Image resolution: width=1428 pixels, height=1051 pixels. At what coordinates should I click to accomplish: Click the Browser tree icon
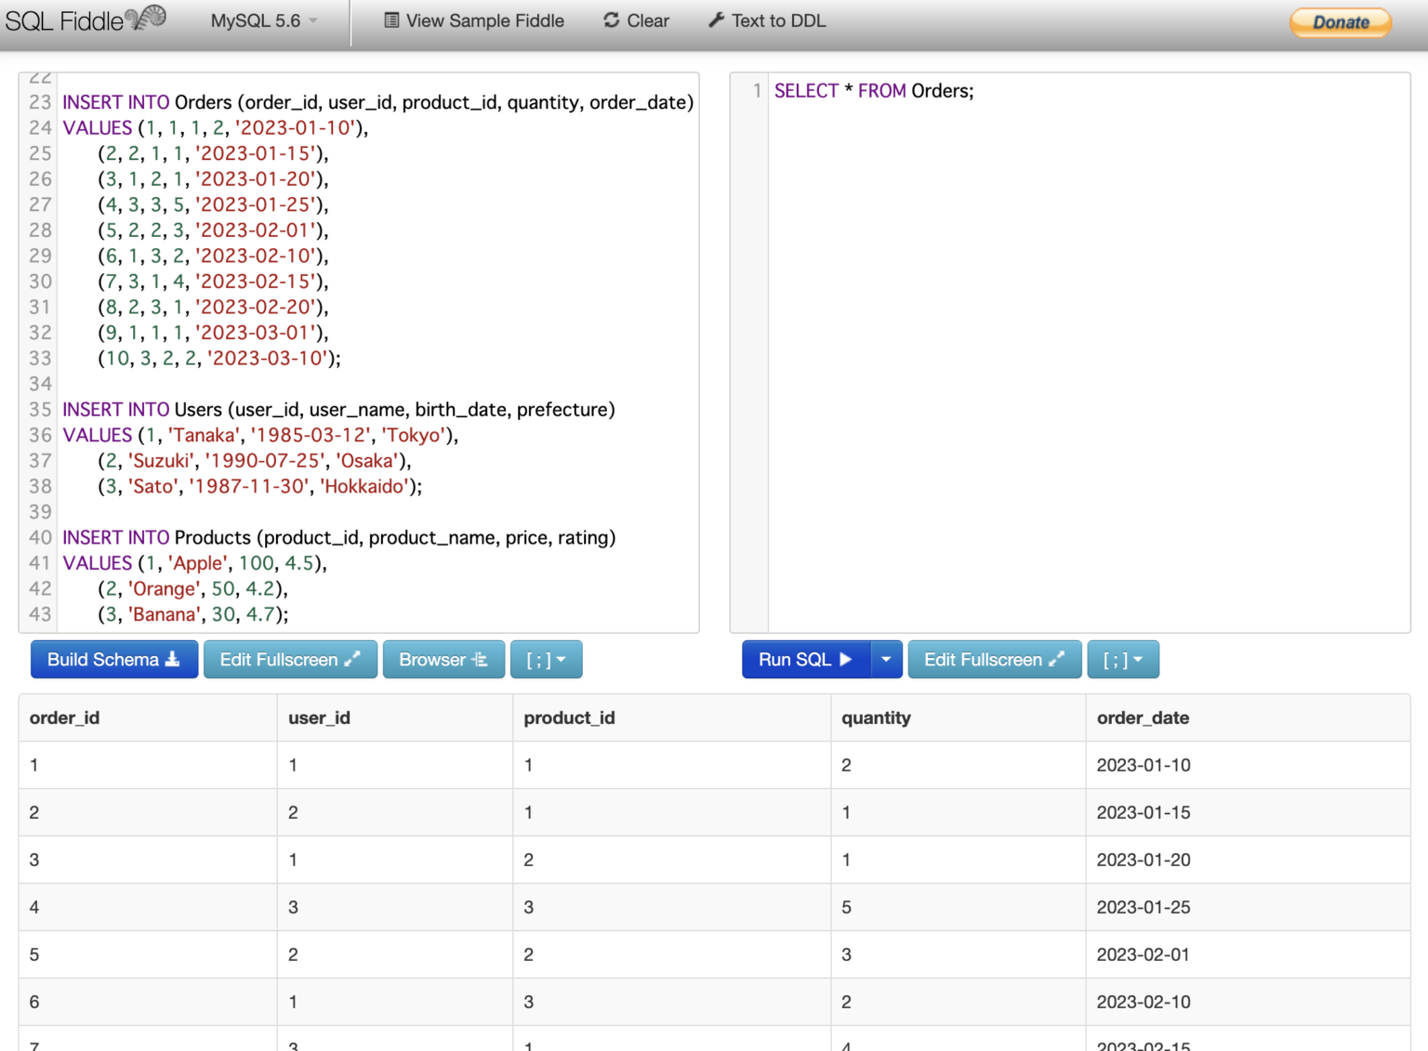pyautogui.click(x=480, y=660)
